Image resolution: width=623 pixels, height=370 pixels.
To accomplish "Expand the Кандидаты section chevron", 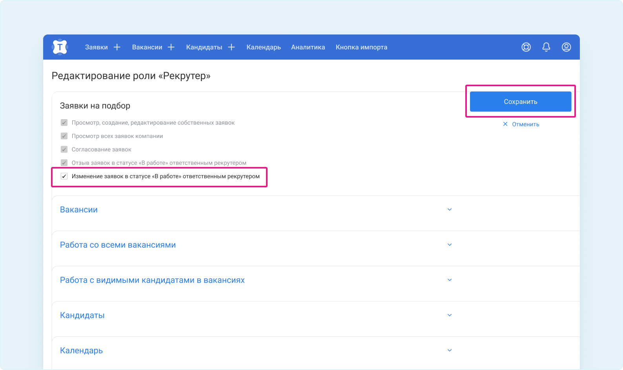I will pos(450,315).
